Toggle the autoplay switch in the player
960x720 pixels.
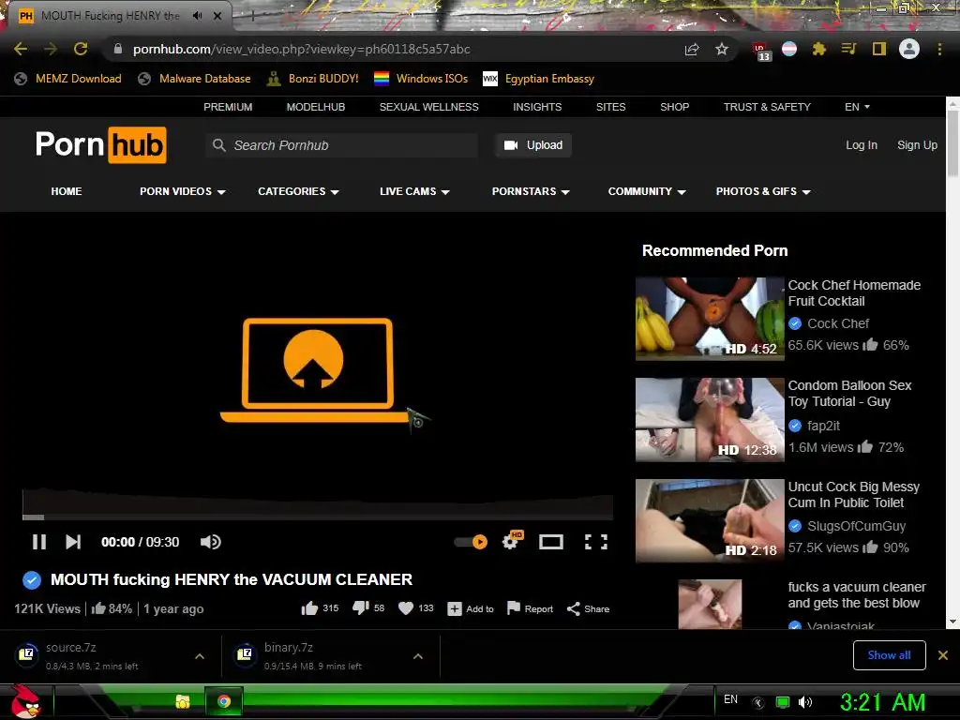click(x=471, y=542)
